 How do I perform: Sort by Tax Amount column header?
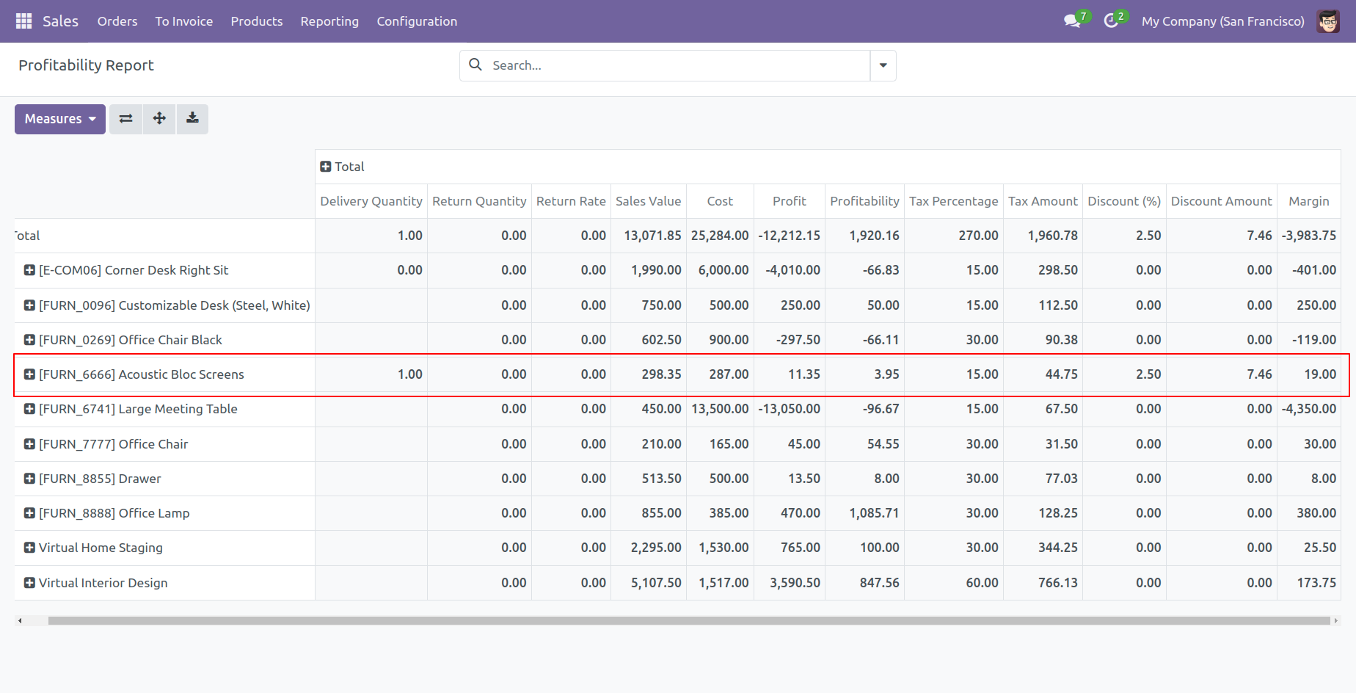coord(1043,201)
